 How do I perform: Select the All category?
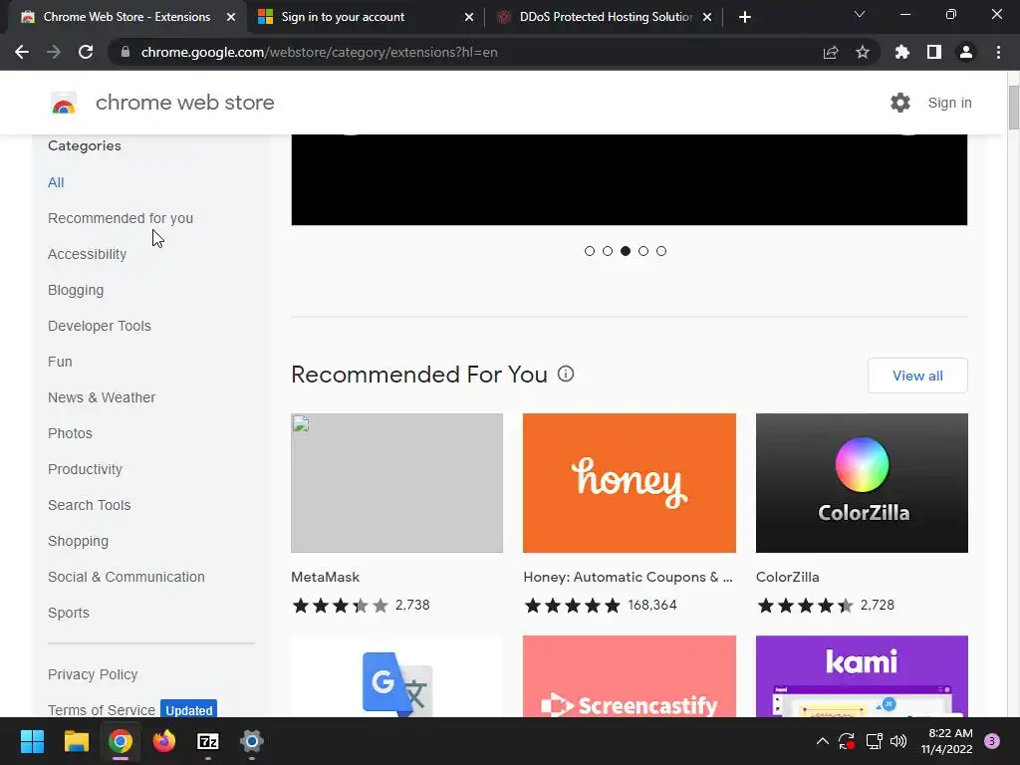pyautogui.click(x=56, y=183)
